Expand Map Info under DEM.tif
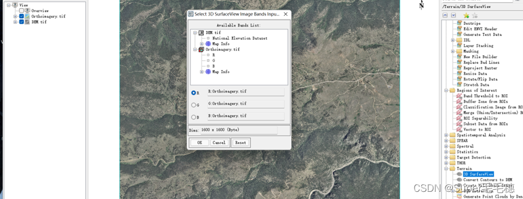 (x=201, y=44)
